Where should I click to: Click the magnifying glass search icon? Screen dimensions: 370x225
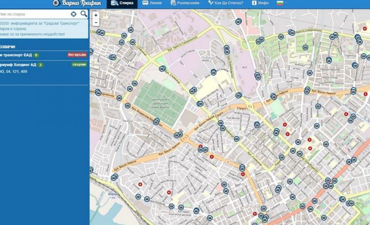coord(84,14)
